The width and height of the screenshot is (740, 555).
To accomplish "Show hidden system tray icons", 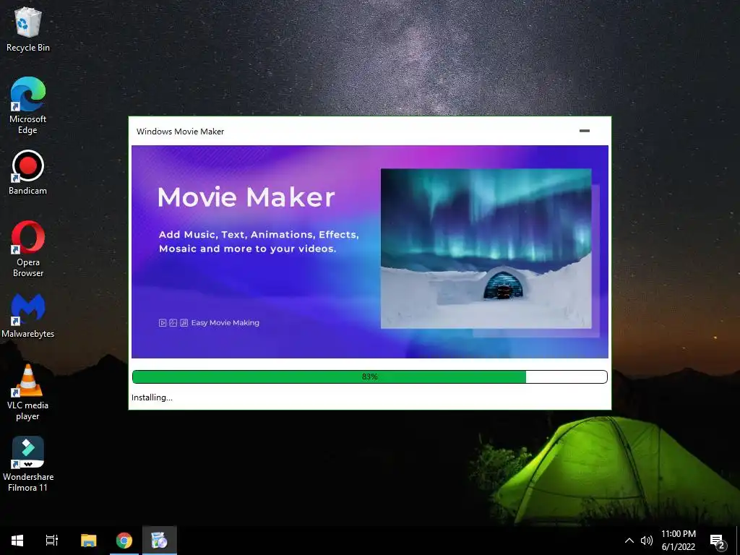I will coord(629,541).
